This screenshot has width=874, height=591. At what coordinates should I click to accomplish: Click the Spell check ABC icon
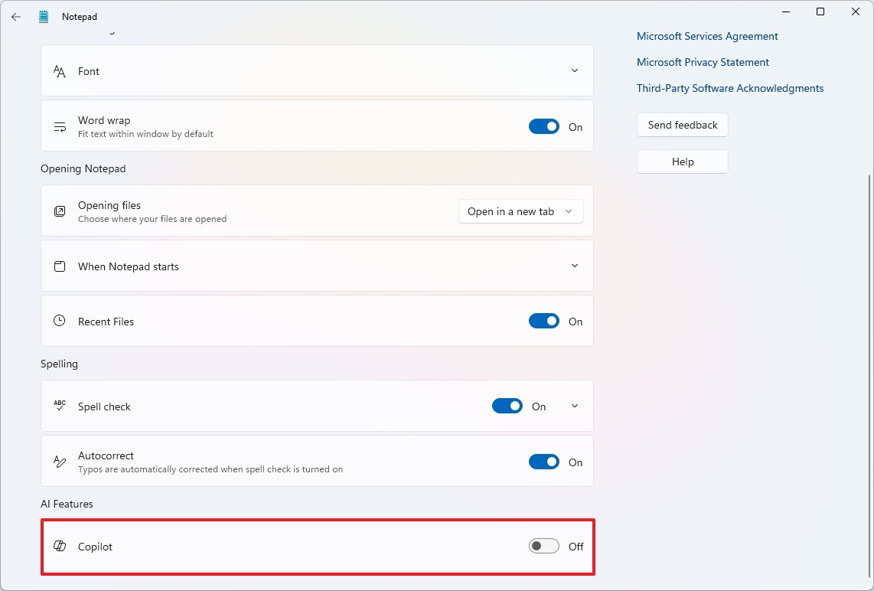tap(60, 405)
